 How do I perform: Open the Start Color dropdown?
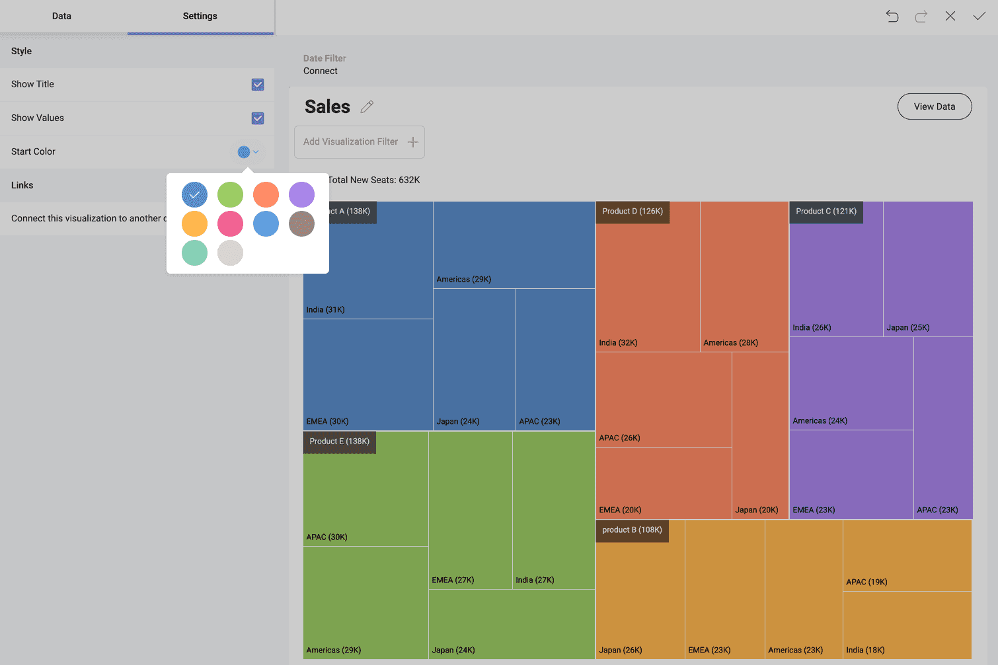coord(249,152)
